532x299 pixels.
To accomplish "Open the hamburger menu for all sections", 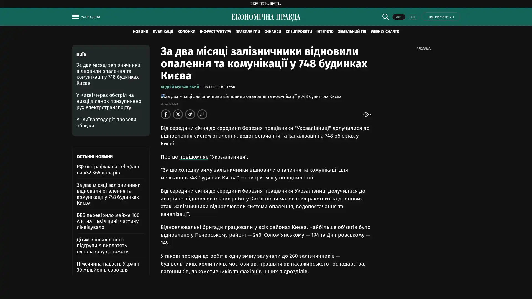I will tap(75, 17).
